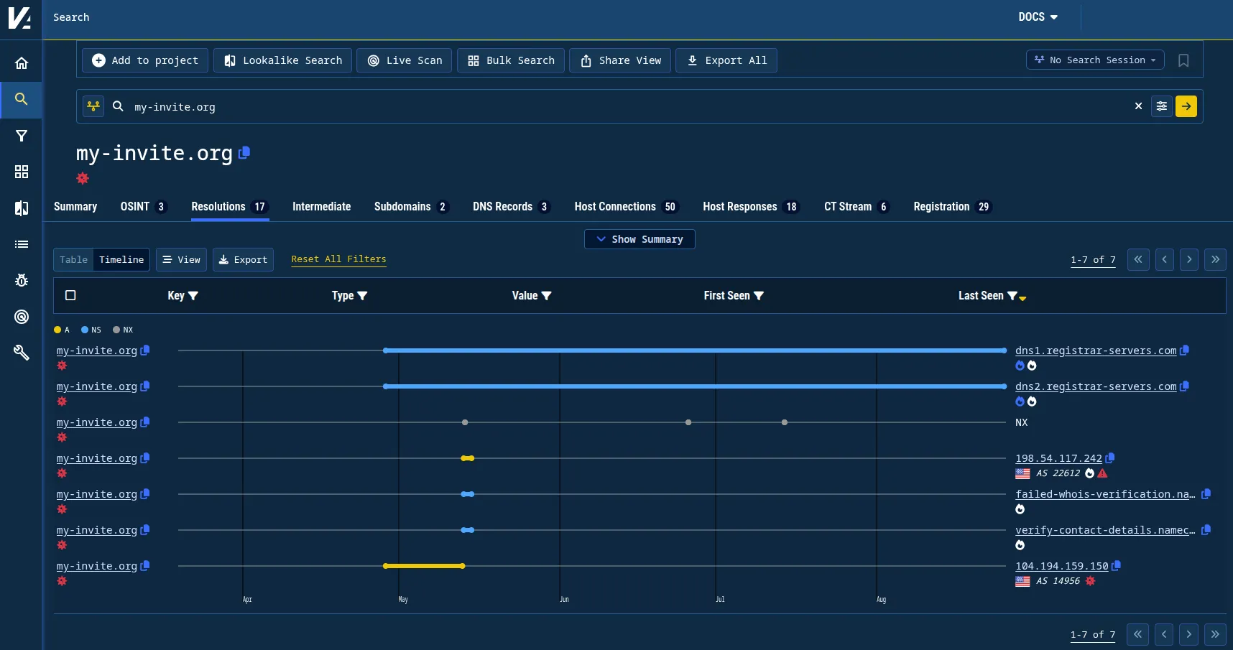The height and width of the screenshot is (650, 1233).
Task: Click the pivot icon left of search box
Action: (x=93, y=106)
